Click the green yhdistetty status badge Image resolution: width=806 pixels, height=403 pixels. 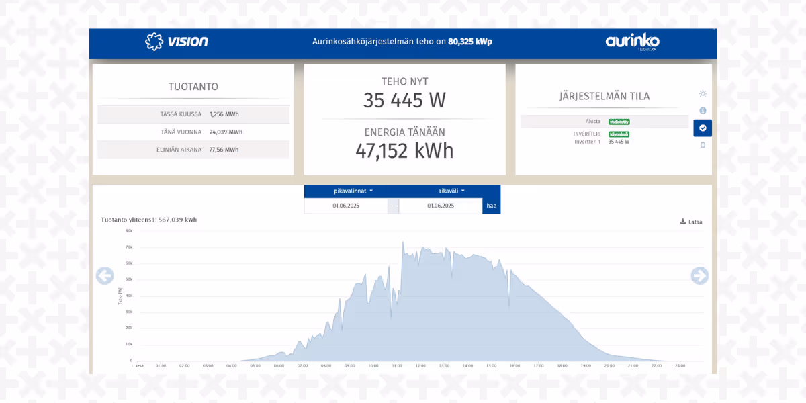pos(619,122)
